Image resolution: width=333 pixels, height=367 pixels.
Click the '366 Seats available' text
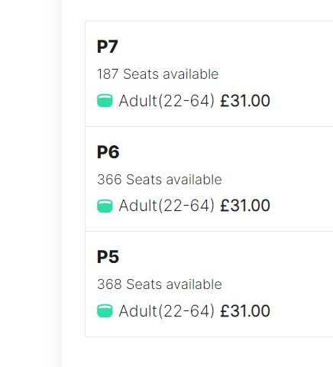(x=160, y=180)
